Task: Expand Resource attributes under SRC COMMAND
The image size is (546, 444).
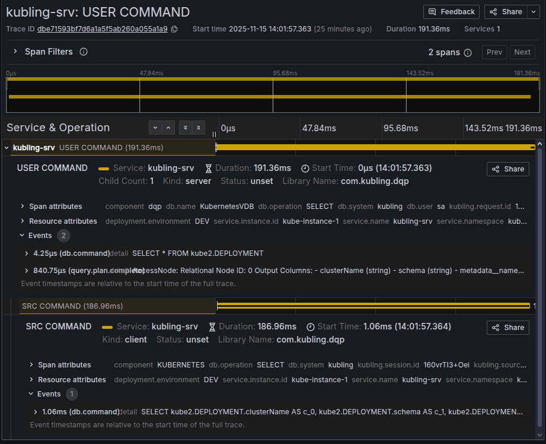Action: pyautogui.click(x=31, y=380)
